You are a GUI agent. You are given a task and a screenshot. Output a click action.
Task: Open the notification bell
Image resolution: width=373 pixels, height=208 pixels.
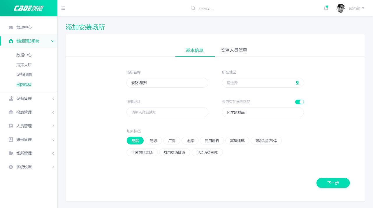326,8
